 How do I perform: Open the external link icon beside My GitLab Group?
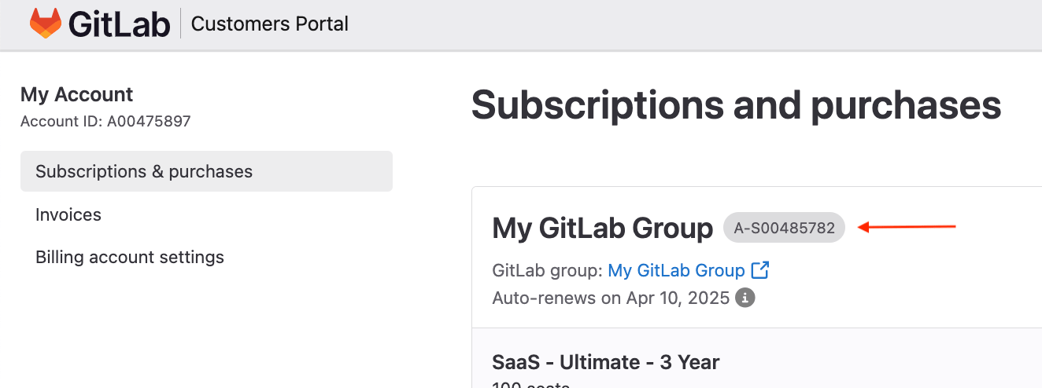[760, 270]
